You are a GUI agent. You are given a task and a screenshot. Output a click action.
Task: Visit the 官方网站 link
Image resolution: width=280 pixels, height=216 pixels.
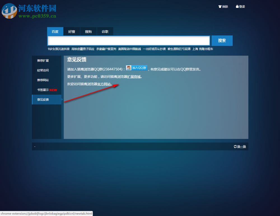(x=104, y=83)
